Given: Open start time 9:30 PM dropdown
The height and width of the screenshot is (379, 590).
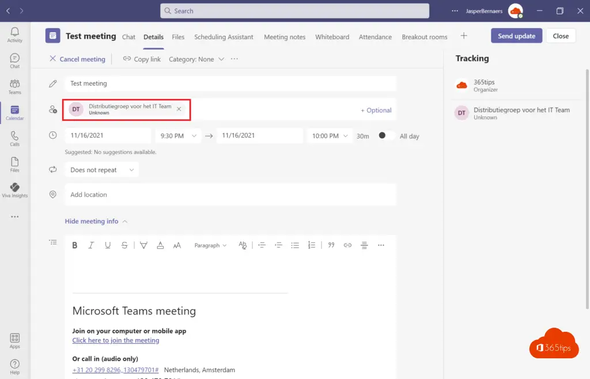Looking at the screenshot, I should 179,136.
